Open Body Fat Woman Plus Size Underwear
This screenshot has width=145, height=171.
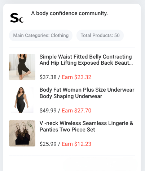[x=87, y=93]
